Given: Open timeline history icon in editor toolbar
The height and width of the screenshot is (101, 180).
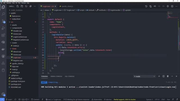Looking at the screenshot, I should tap(146, 6).
